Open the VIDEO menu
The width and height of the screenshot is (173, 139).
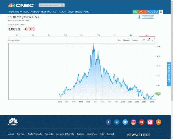71,12
